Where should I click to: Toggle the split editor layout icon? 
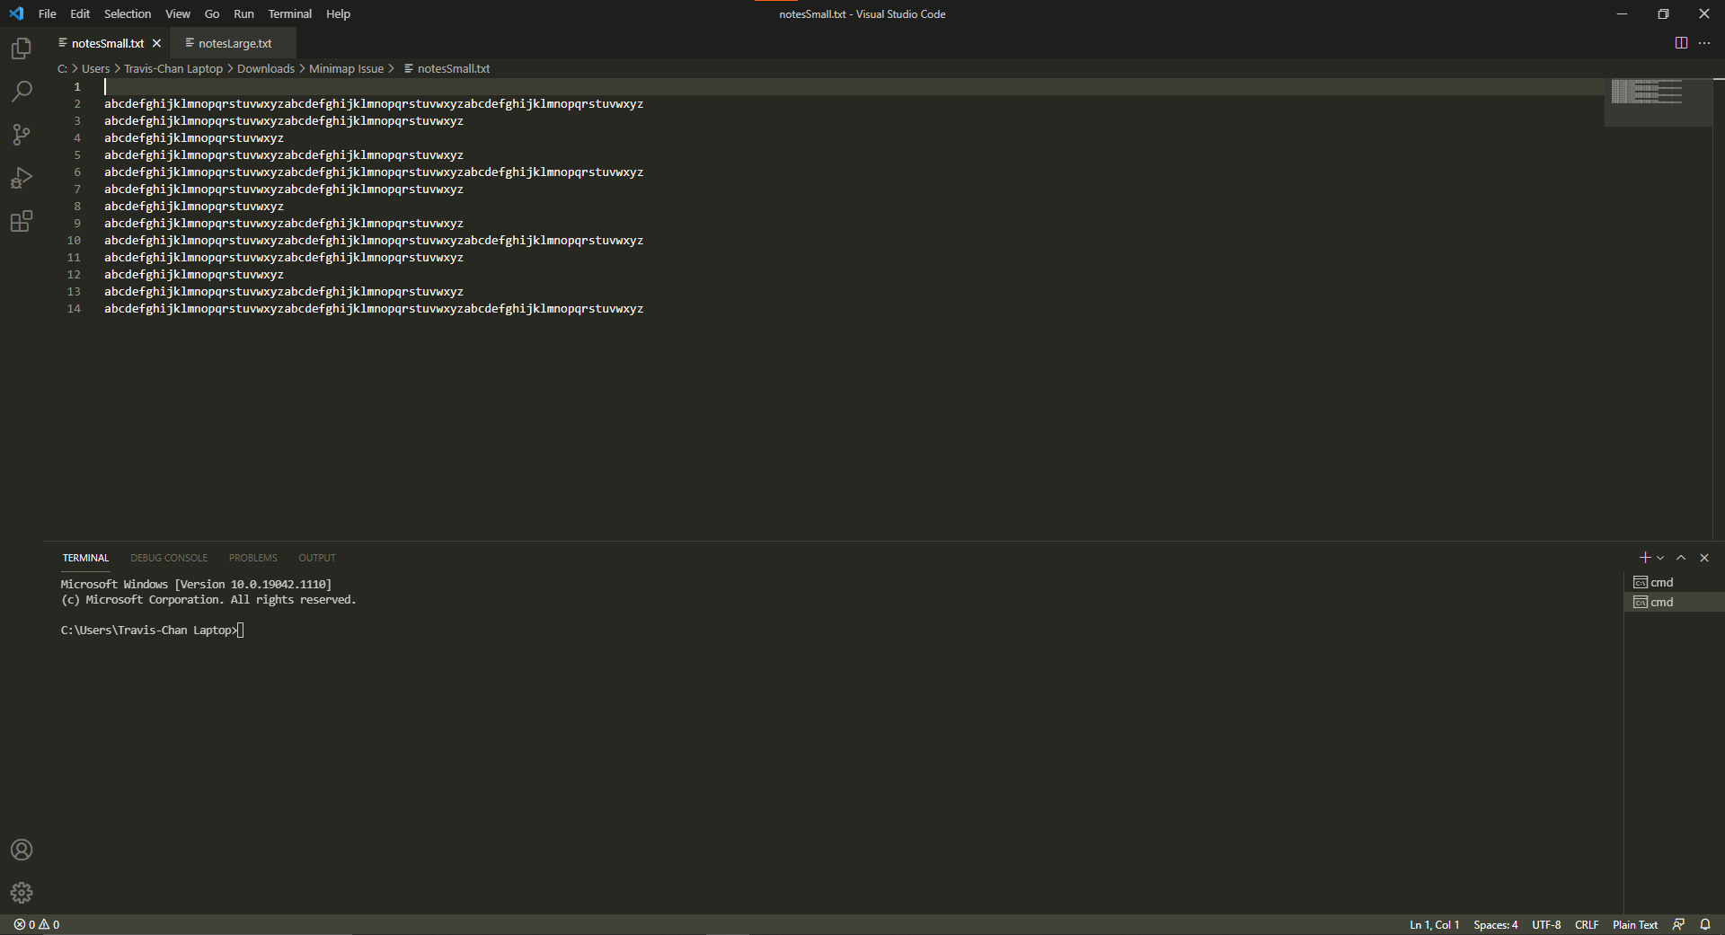1681,42
